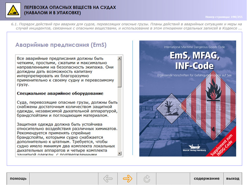Click the scrollbar thumb in text box
This screenshot has width=247, height=185.
tap(119, 74)
